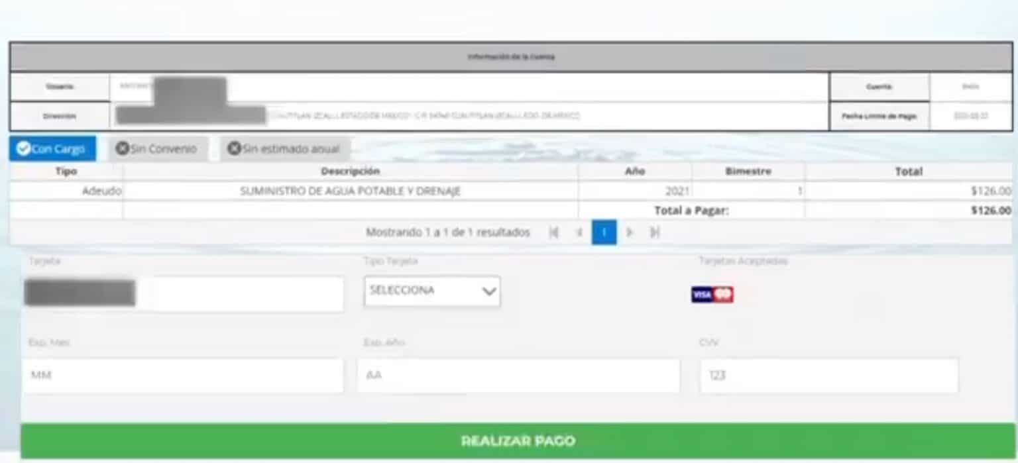
Task: Enable the Con Cargo filter option
Action: click(x=52, y=148)
